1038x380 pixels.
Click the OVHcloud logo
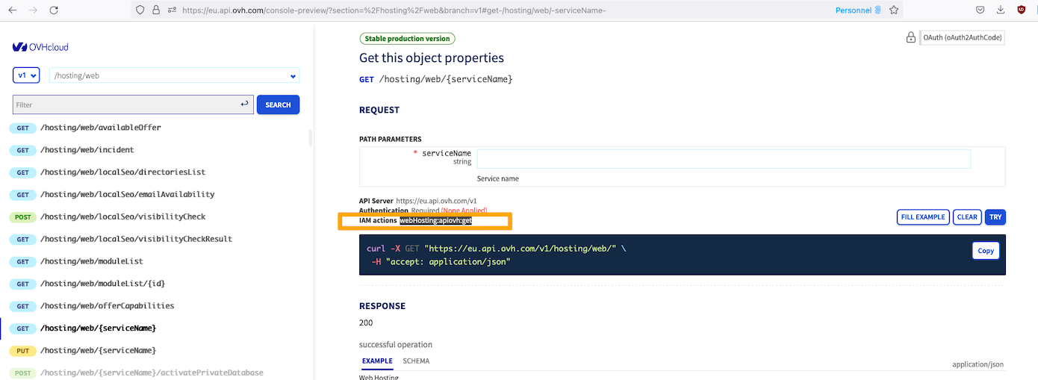point(40,47)
